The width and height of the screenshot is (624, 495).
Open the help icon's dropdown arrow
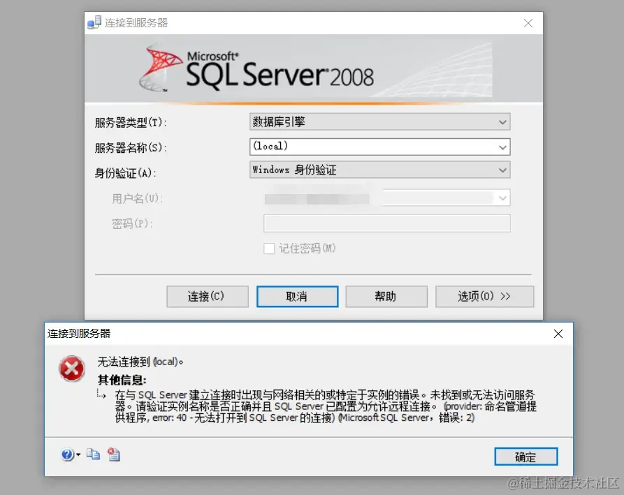(x=78, y=455)
